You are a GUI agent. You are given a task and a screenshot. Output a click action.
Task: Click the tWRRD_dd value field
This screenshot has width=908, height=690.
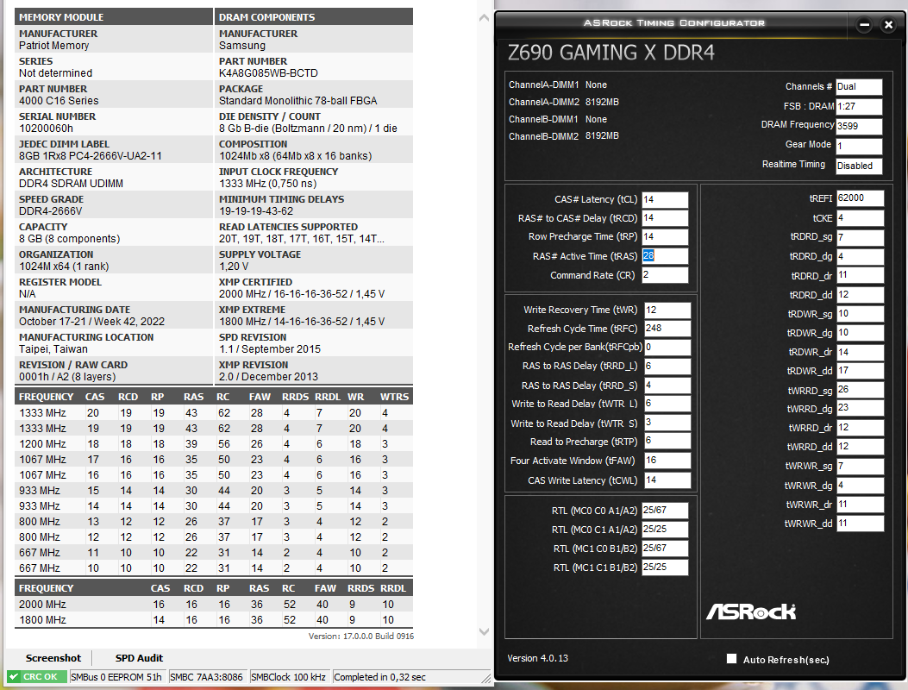(860, 447)
